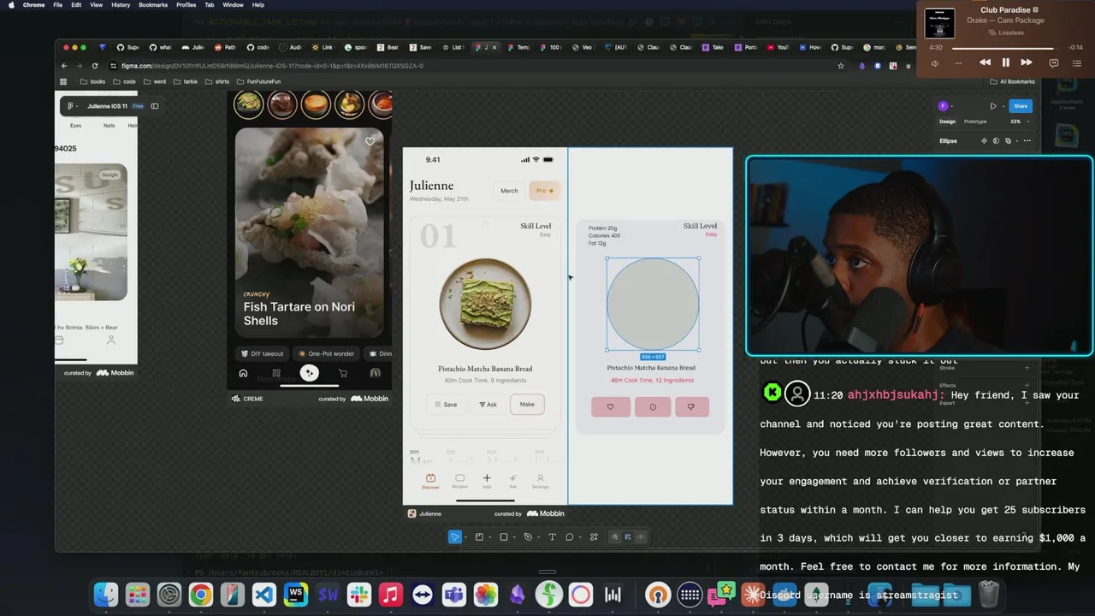Click the heart on Fish Tartare card
The image size is (1095, 616).
coord(370,141)
